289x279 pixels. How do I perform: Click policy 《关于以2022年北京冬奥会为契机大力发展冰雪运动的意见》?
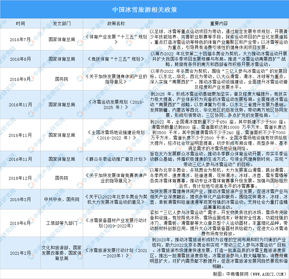pyautogui.click(x=116, y=199)
